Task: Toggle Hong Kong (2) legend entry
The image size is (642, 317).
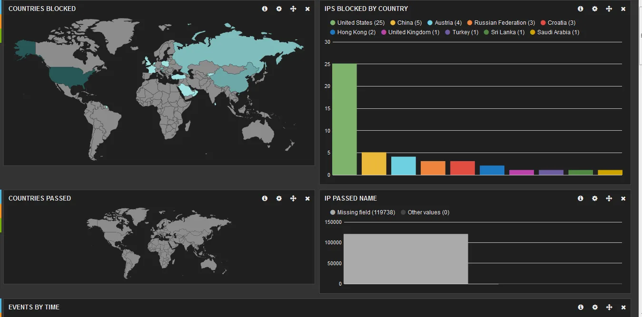Action: [353, 32]
